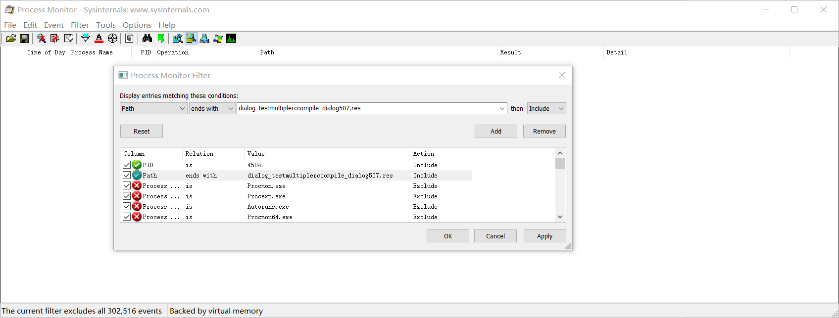Click the Highlight red letter A icon
Image resolution: width=839 pixels, height=318 pixels.
(99, 39)
